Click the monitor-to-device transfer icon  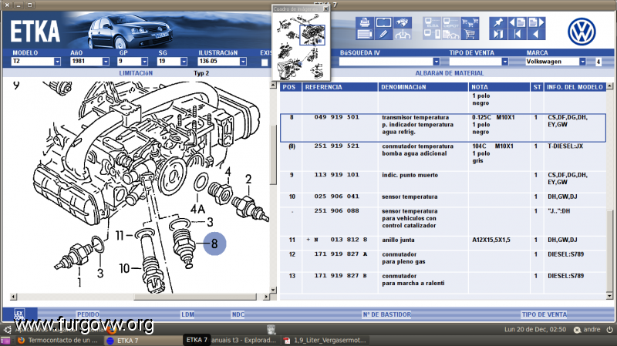[x=432, y=35]
